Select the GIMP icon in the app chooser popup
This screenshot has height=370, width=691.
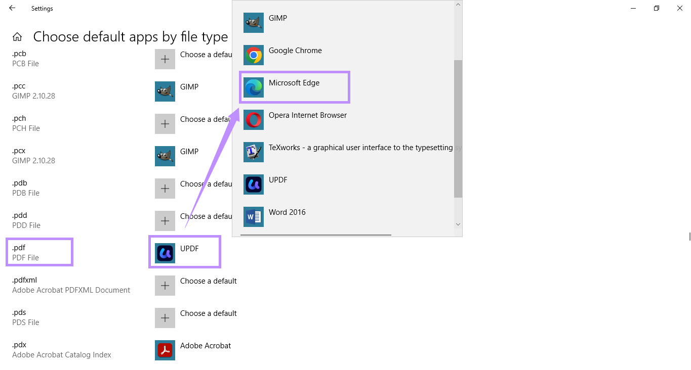[x=254, y=23]
